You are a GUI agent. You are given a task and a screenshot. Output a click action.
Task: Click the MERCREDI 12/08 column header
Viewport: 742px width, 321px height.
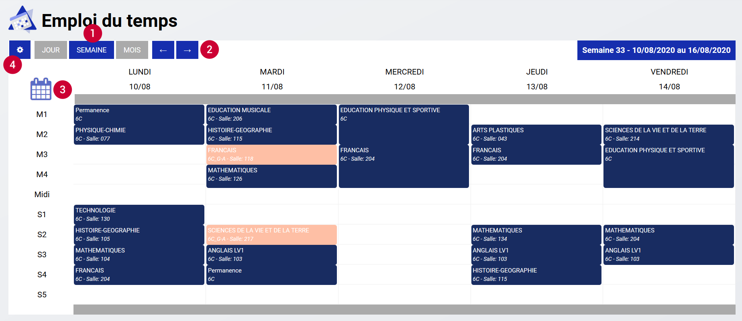point(404,79)
